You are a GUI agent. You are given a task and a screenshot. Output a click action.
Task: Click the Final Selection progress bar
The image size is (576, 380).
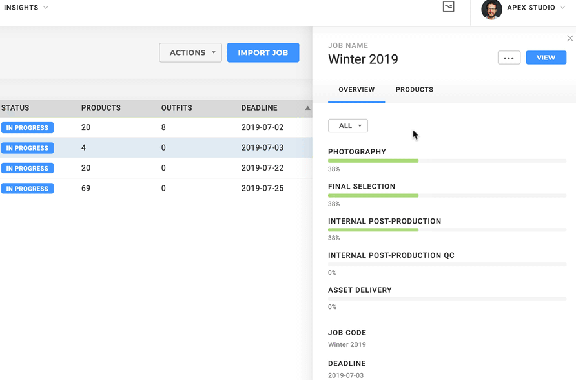pyautogui.click(x=447, y=195)
